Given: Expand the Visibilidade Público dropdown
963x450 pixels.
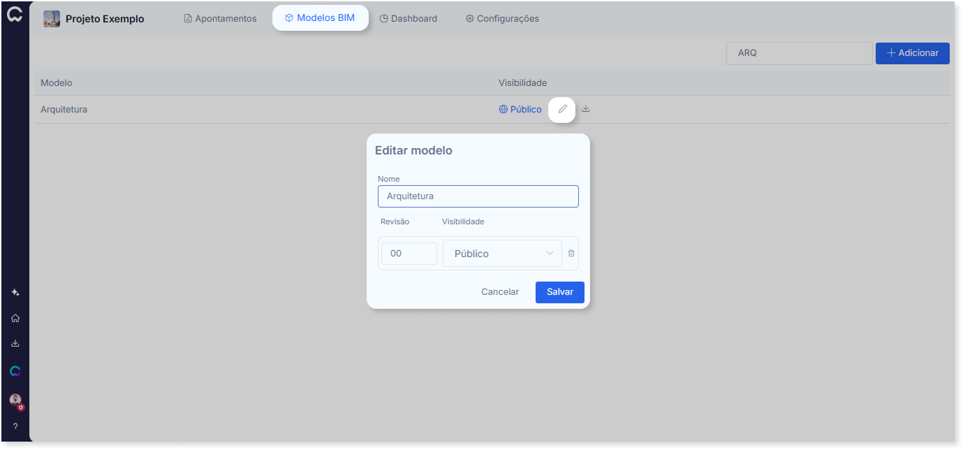Looking at the screenshot, I should coord(502,254).
